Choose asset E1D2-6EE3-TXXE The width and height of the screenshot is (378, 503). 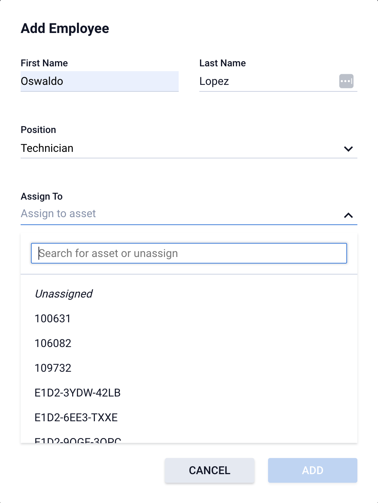[76, 417]
